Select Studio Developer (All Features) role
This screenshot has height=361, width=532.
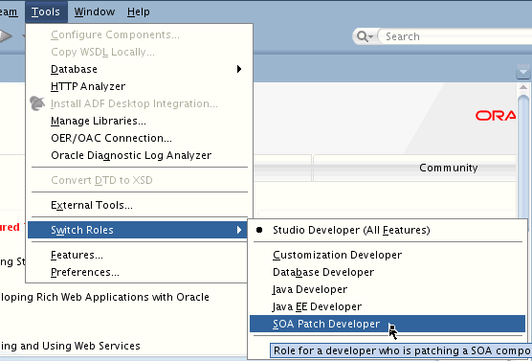[388, 230]
